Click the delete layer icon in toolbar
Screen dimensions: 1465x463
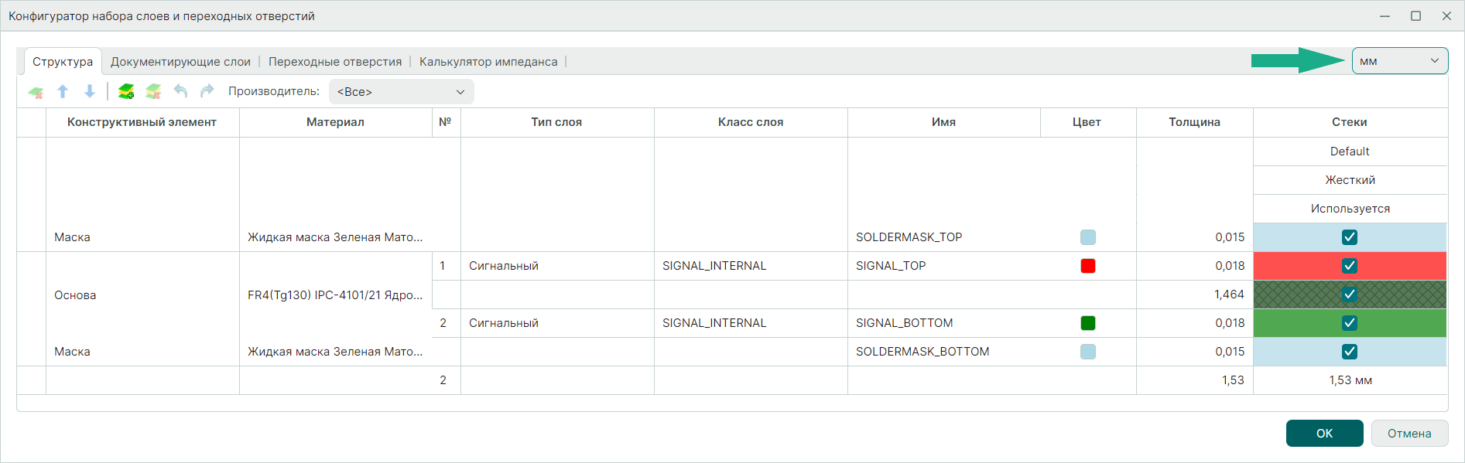point(36,92)
